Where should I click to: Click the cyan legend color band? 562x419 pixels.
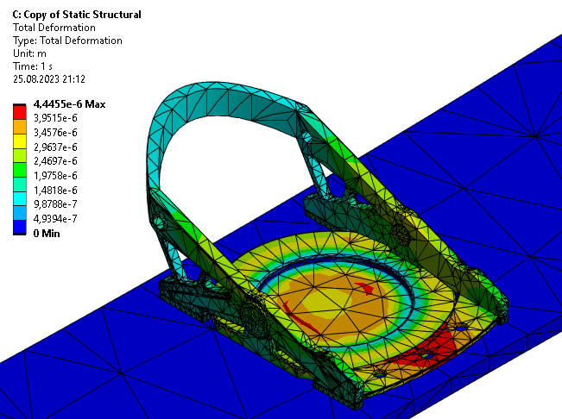click(20, 198)
